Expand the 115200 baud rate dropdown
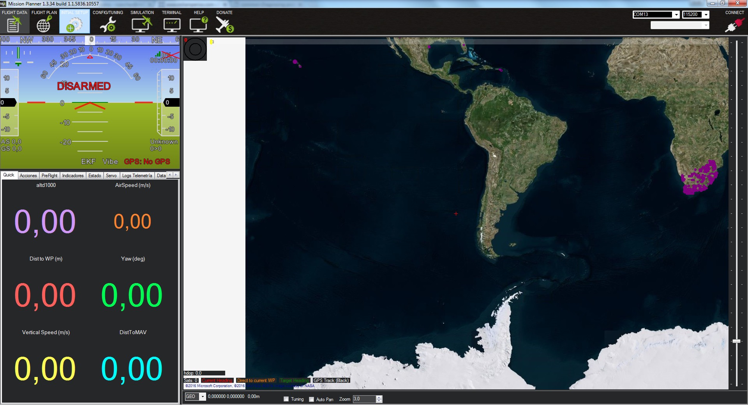The height and width of the screenshot is (405, 748). tap(706, 15)
